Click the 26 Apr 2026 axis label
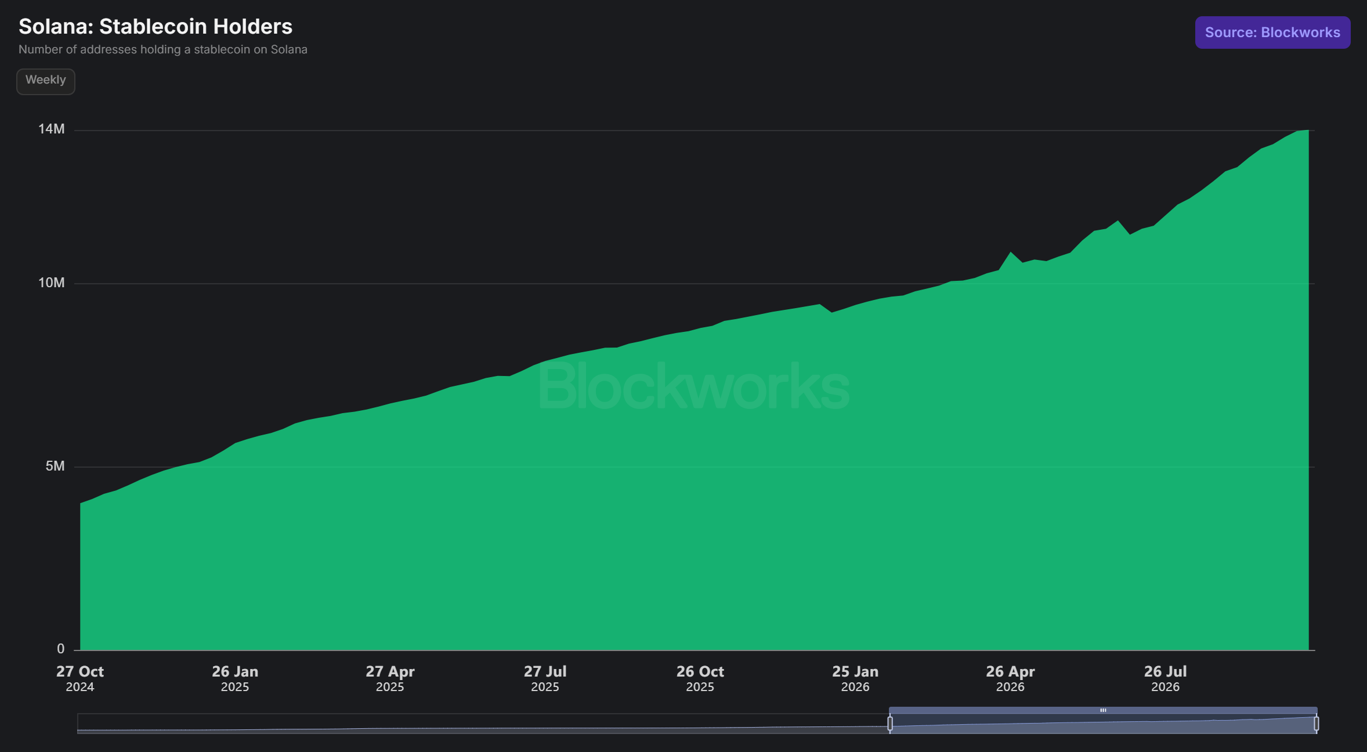 pos(1010,678)
